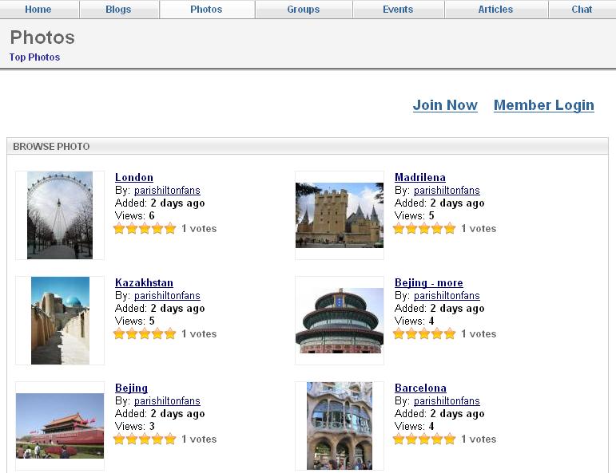This screenshot has height=473, width=616.
Task: Open the Bejing - more title link
Action: click(428, 283)
